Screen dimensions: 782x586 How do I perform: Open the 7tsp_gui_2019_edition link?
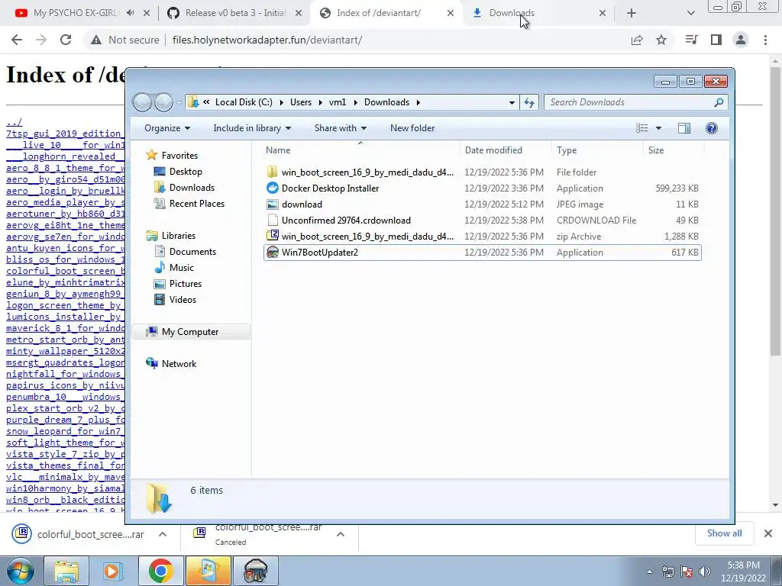coord(66,134)
